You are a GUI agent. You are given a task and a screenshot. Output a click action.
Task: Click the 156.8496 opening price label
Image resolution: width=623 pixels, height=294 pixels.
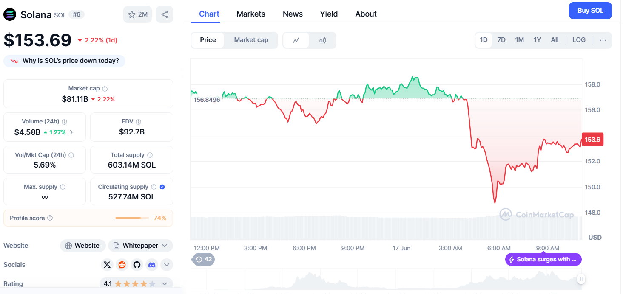click(x=207, y=100)
